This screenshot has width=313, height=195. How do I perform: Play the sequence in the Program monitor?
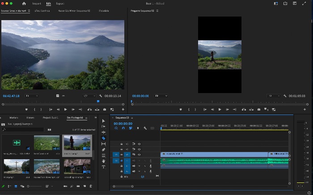[x=220, y=110]
